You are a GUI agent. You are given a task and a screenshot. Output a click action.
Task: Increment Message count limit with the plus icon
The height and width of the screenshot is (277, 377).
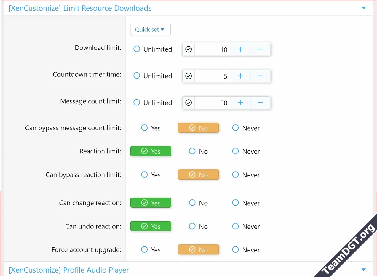click(240, 103)
